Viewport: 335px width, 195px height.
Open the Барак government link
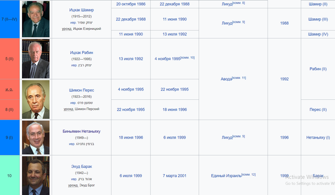(x=318, y=176)
